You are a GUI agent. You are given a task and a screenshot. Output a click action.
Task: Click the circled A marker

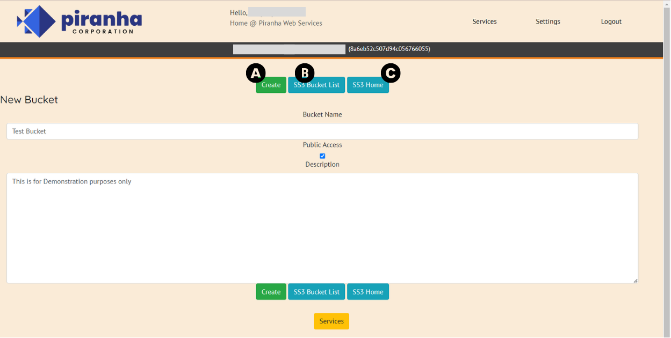click(x=256, y=73)
